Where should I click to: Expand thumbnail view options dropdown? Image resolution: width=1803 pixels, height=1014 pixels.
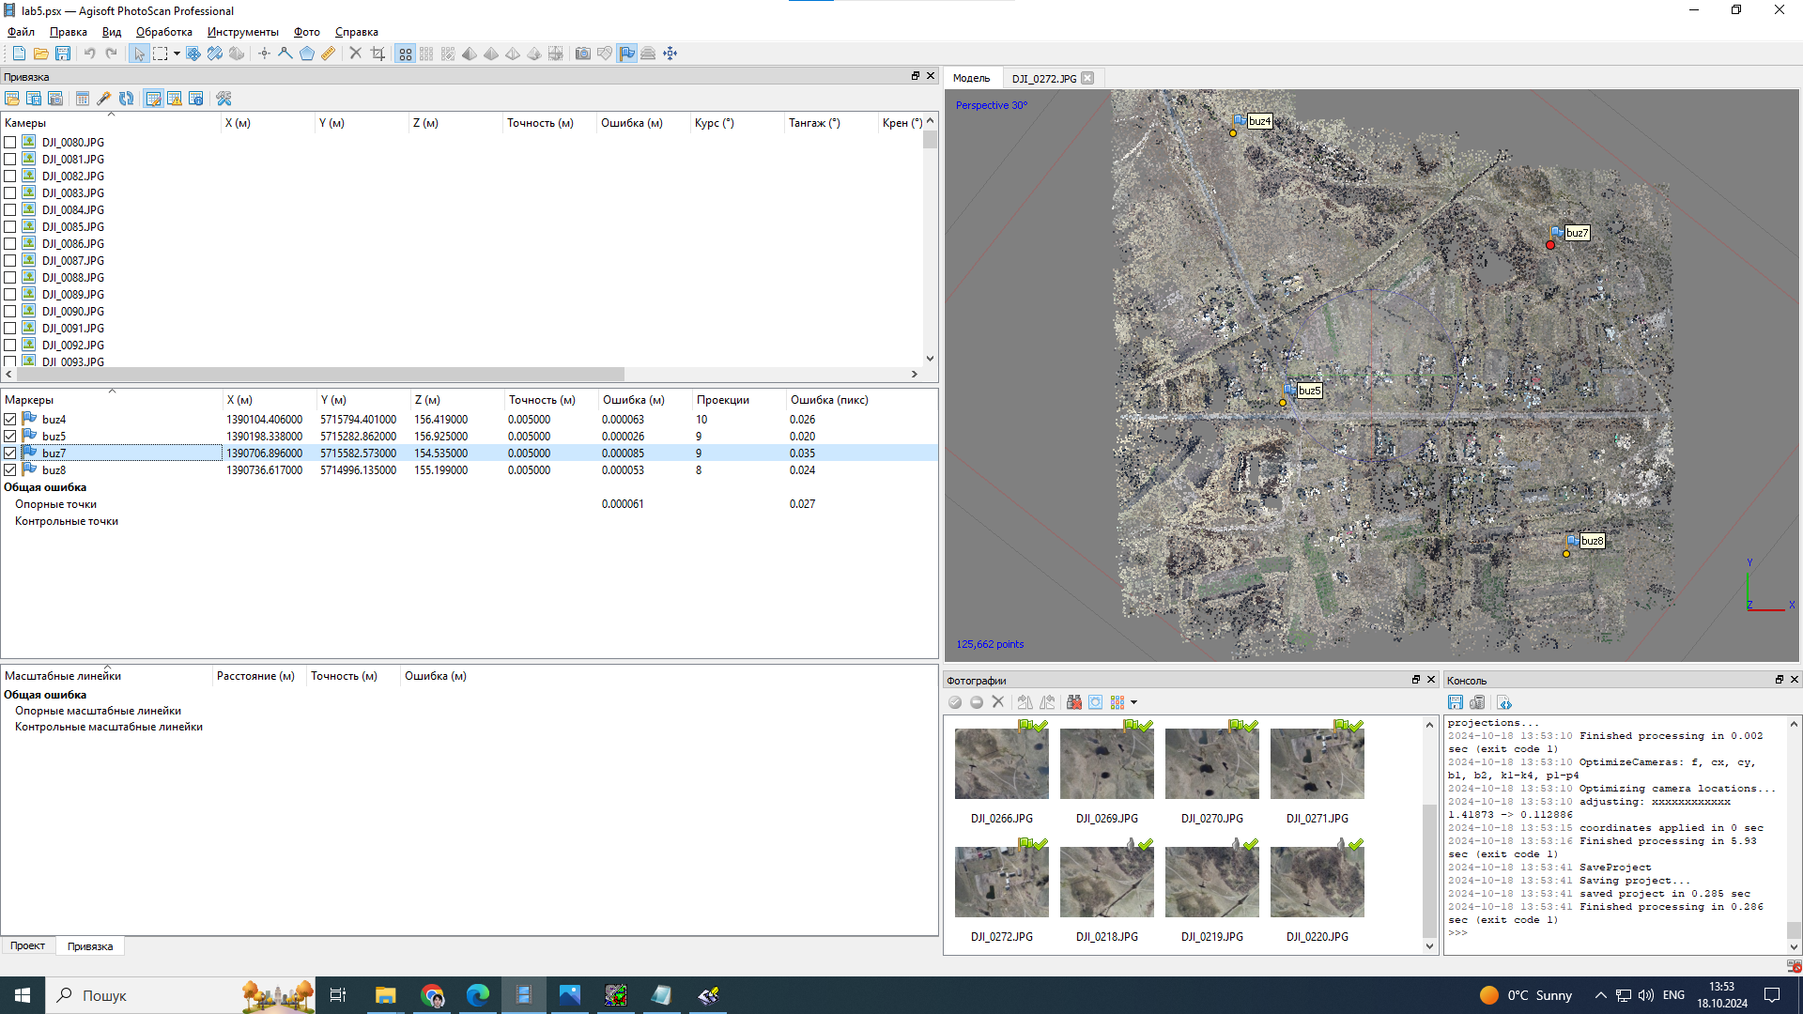[x=1133, y=702]
